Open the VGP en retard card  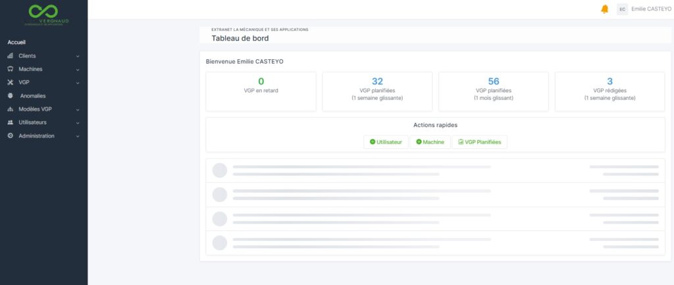[261, 91]
